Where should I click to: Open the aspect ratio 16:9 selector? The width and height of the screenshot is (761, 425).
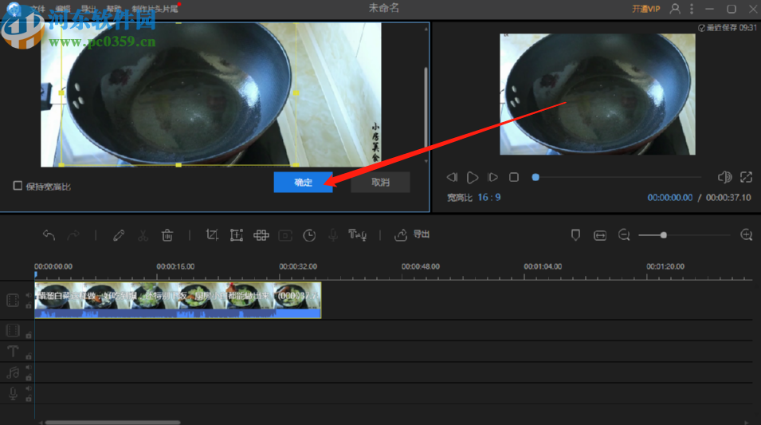coord(489,198)
